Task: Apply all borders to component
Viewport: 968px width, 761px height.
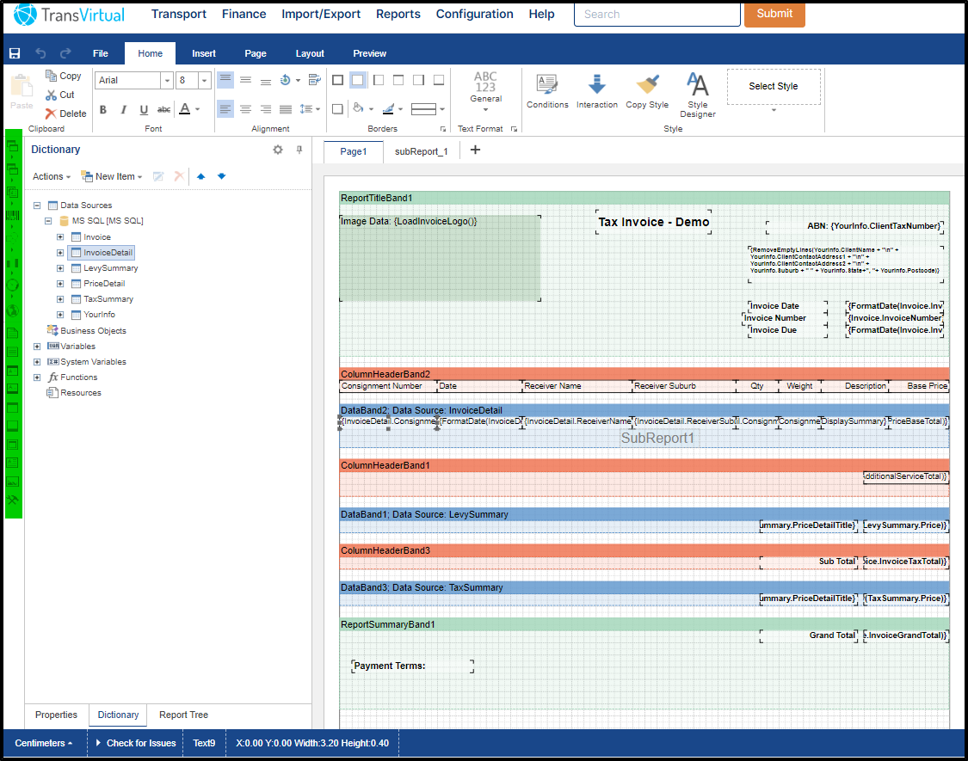Action: [x=337, y=80]
